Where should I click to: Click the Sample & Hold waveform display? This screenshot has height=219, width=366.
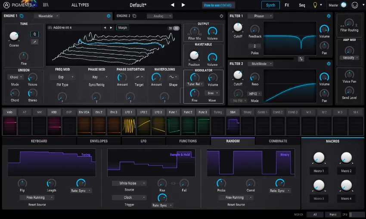click(x=151, y=163)
